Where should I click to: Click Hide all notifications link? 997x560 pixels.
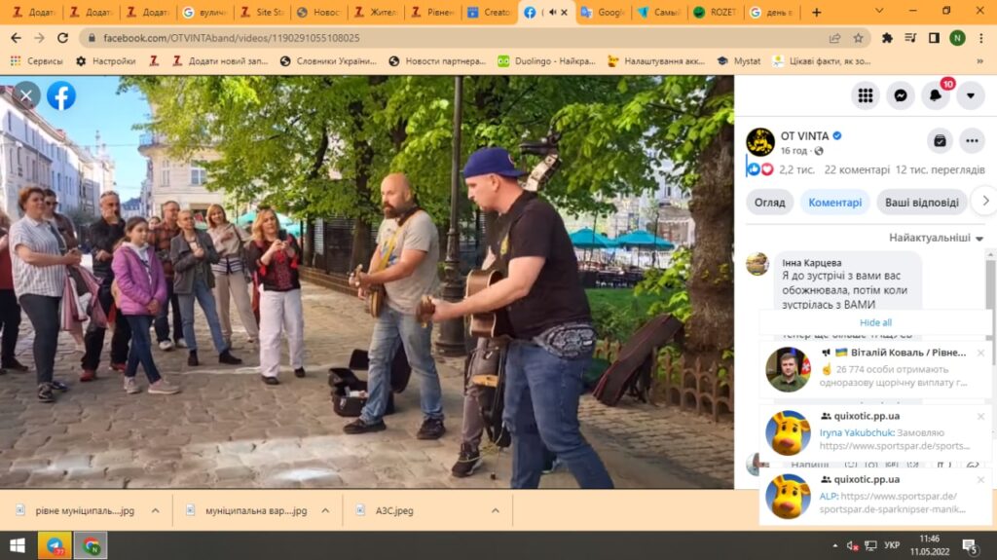pyautogui.click(x=875, y=322)
